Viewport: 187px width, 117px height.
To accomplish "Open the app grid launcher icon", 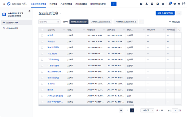I will pos(4,4).
